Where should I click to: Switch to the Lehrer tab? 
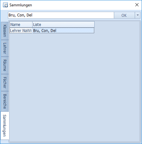[x=5, y=48]
